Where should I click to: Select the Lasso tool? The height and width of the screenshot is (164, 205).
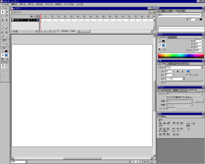pos(7,16)
